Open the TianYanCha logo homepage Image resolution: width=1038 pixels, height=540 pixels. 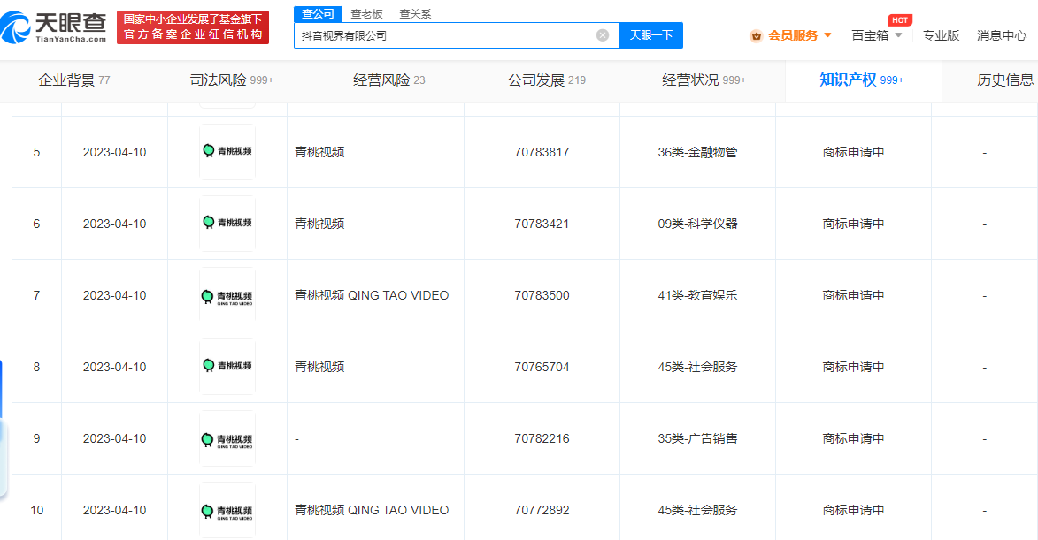tap(54, 27)
